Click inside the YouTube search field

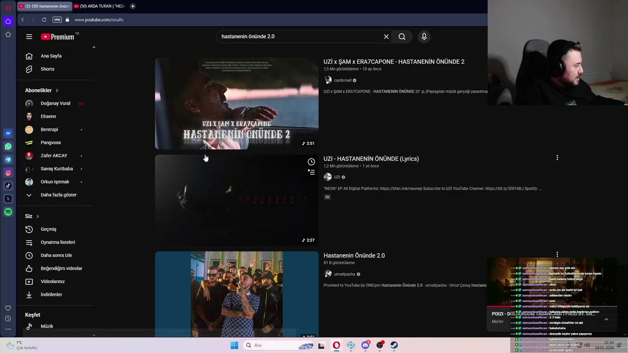[299, 37]
